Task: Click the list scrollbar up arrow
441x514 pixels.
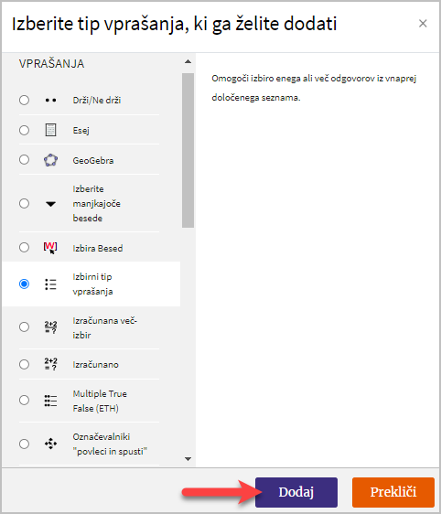Action: 188,61
